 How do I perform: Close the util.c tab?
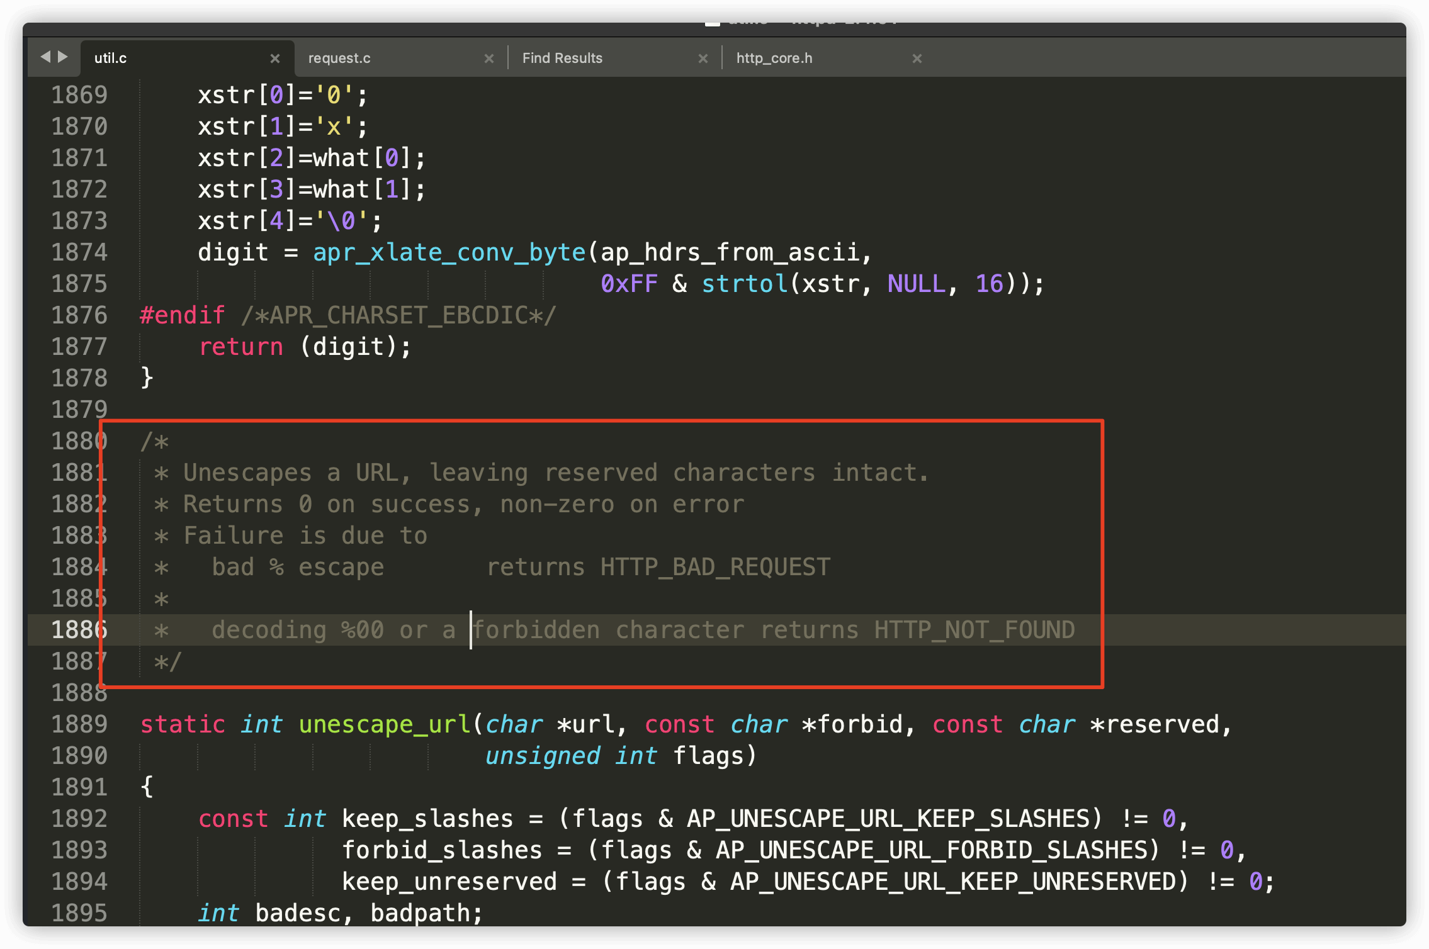tap(274, 59)
